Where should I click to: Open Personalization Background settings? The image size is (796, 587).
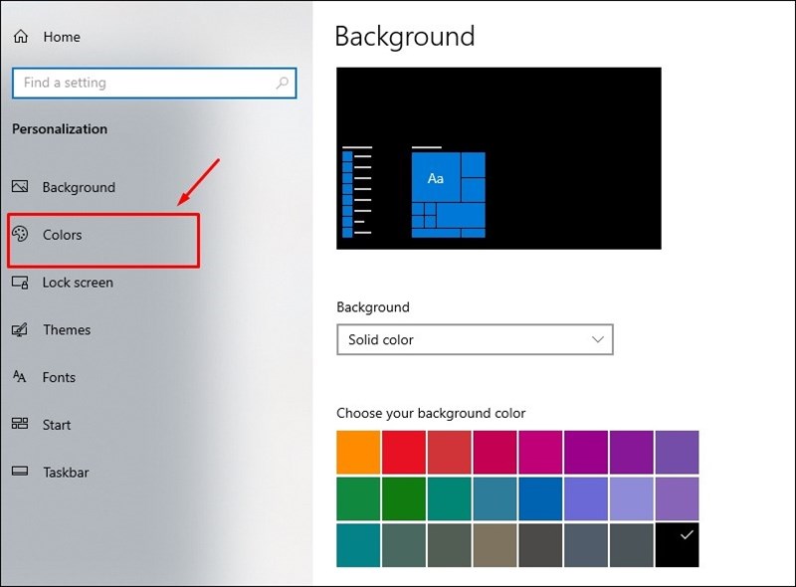tap(78, 187)
